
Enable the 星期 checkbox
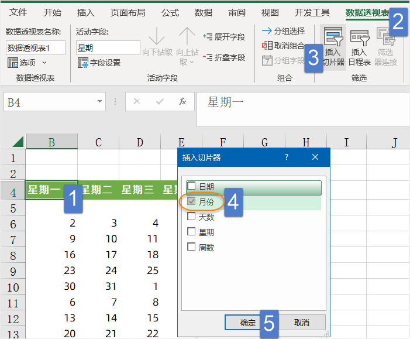[x=191, y=232]
